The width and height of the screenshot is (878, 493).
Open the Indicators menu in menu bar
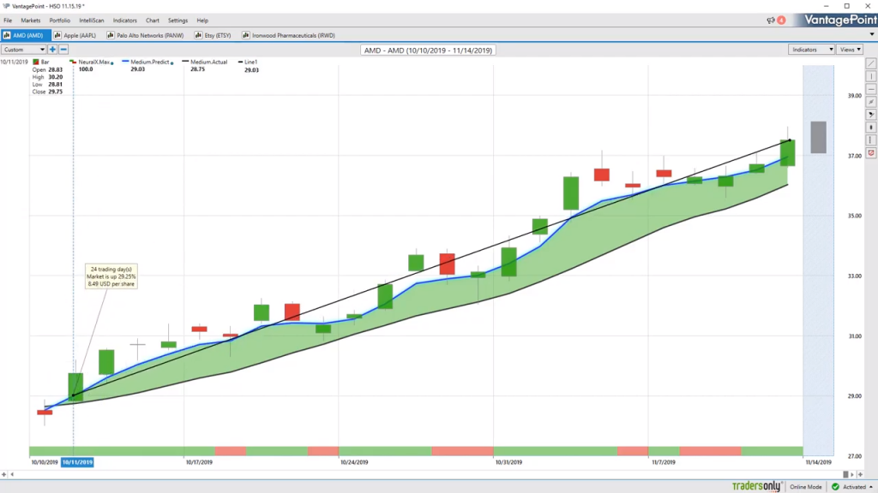coord(125,21)
